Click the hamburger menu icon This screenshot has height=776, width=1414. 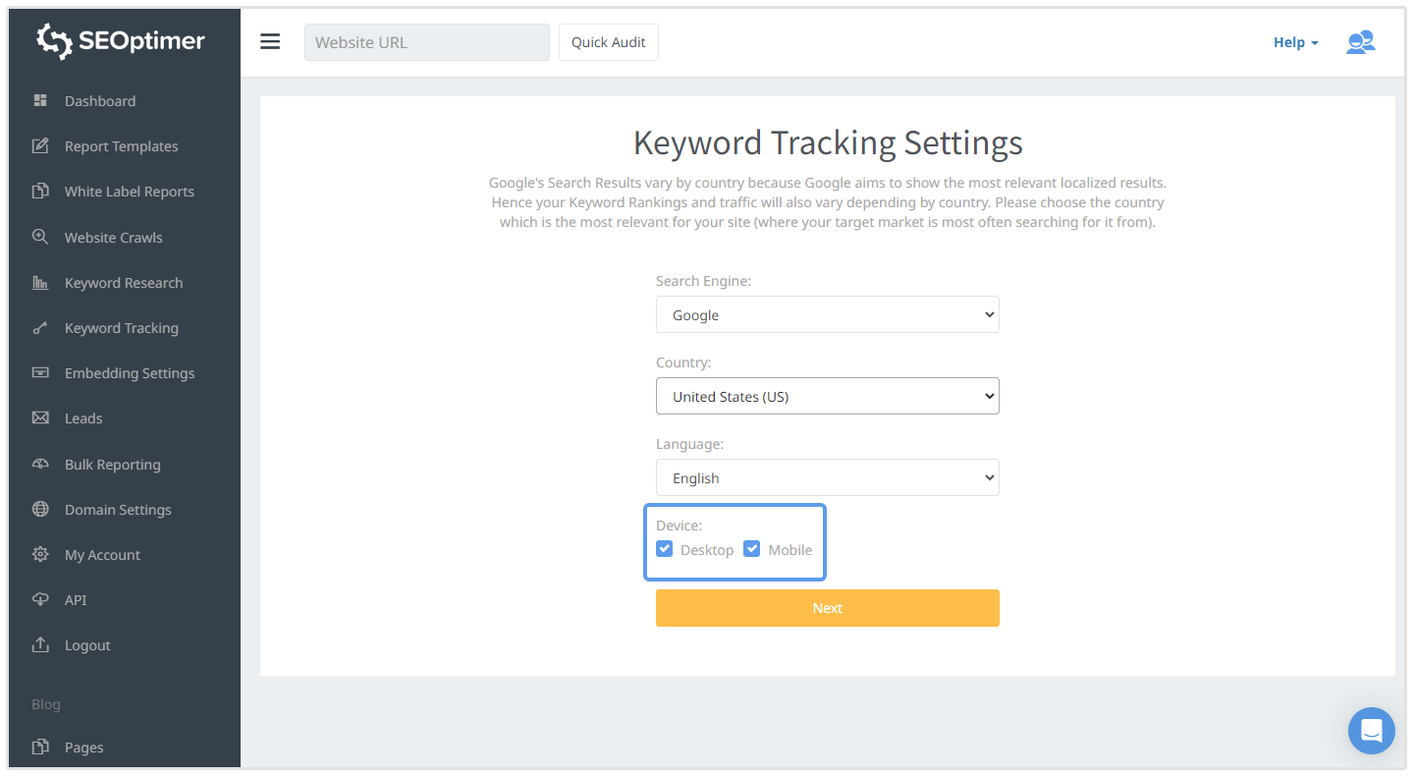pos(270,42)
